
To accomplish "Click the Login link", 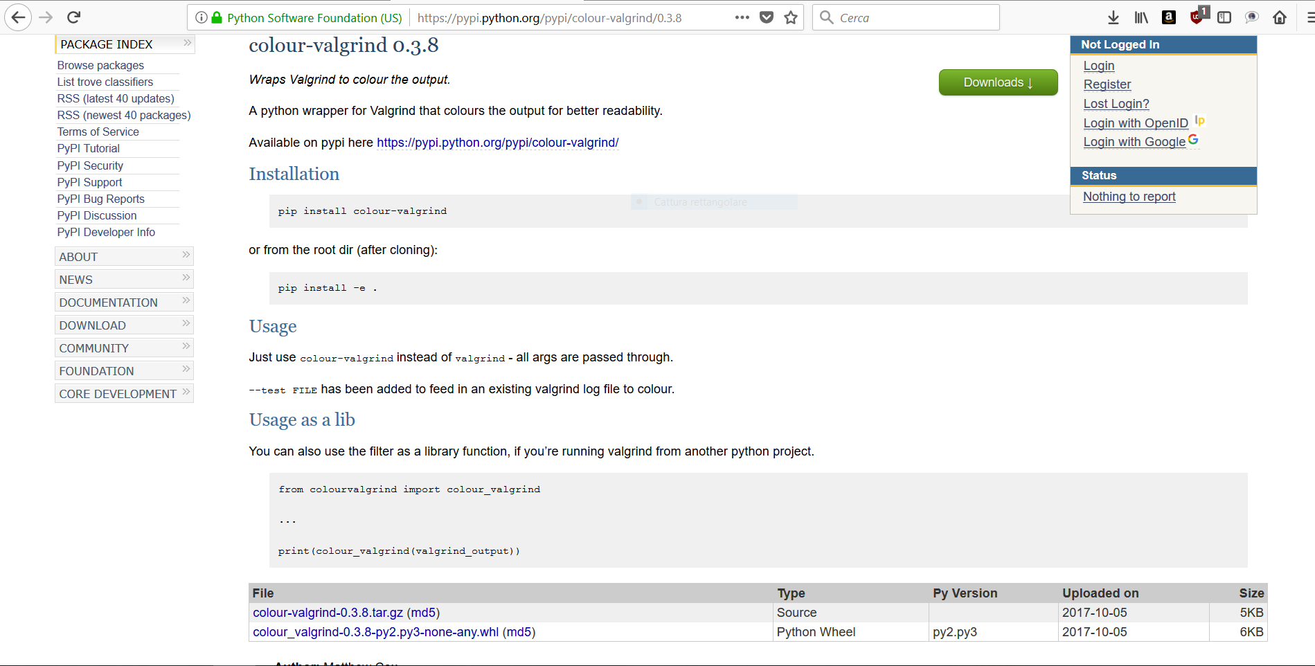I will coord(1099,66).
